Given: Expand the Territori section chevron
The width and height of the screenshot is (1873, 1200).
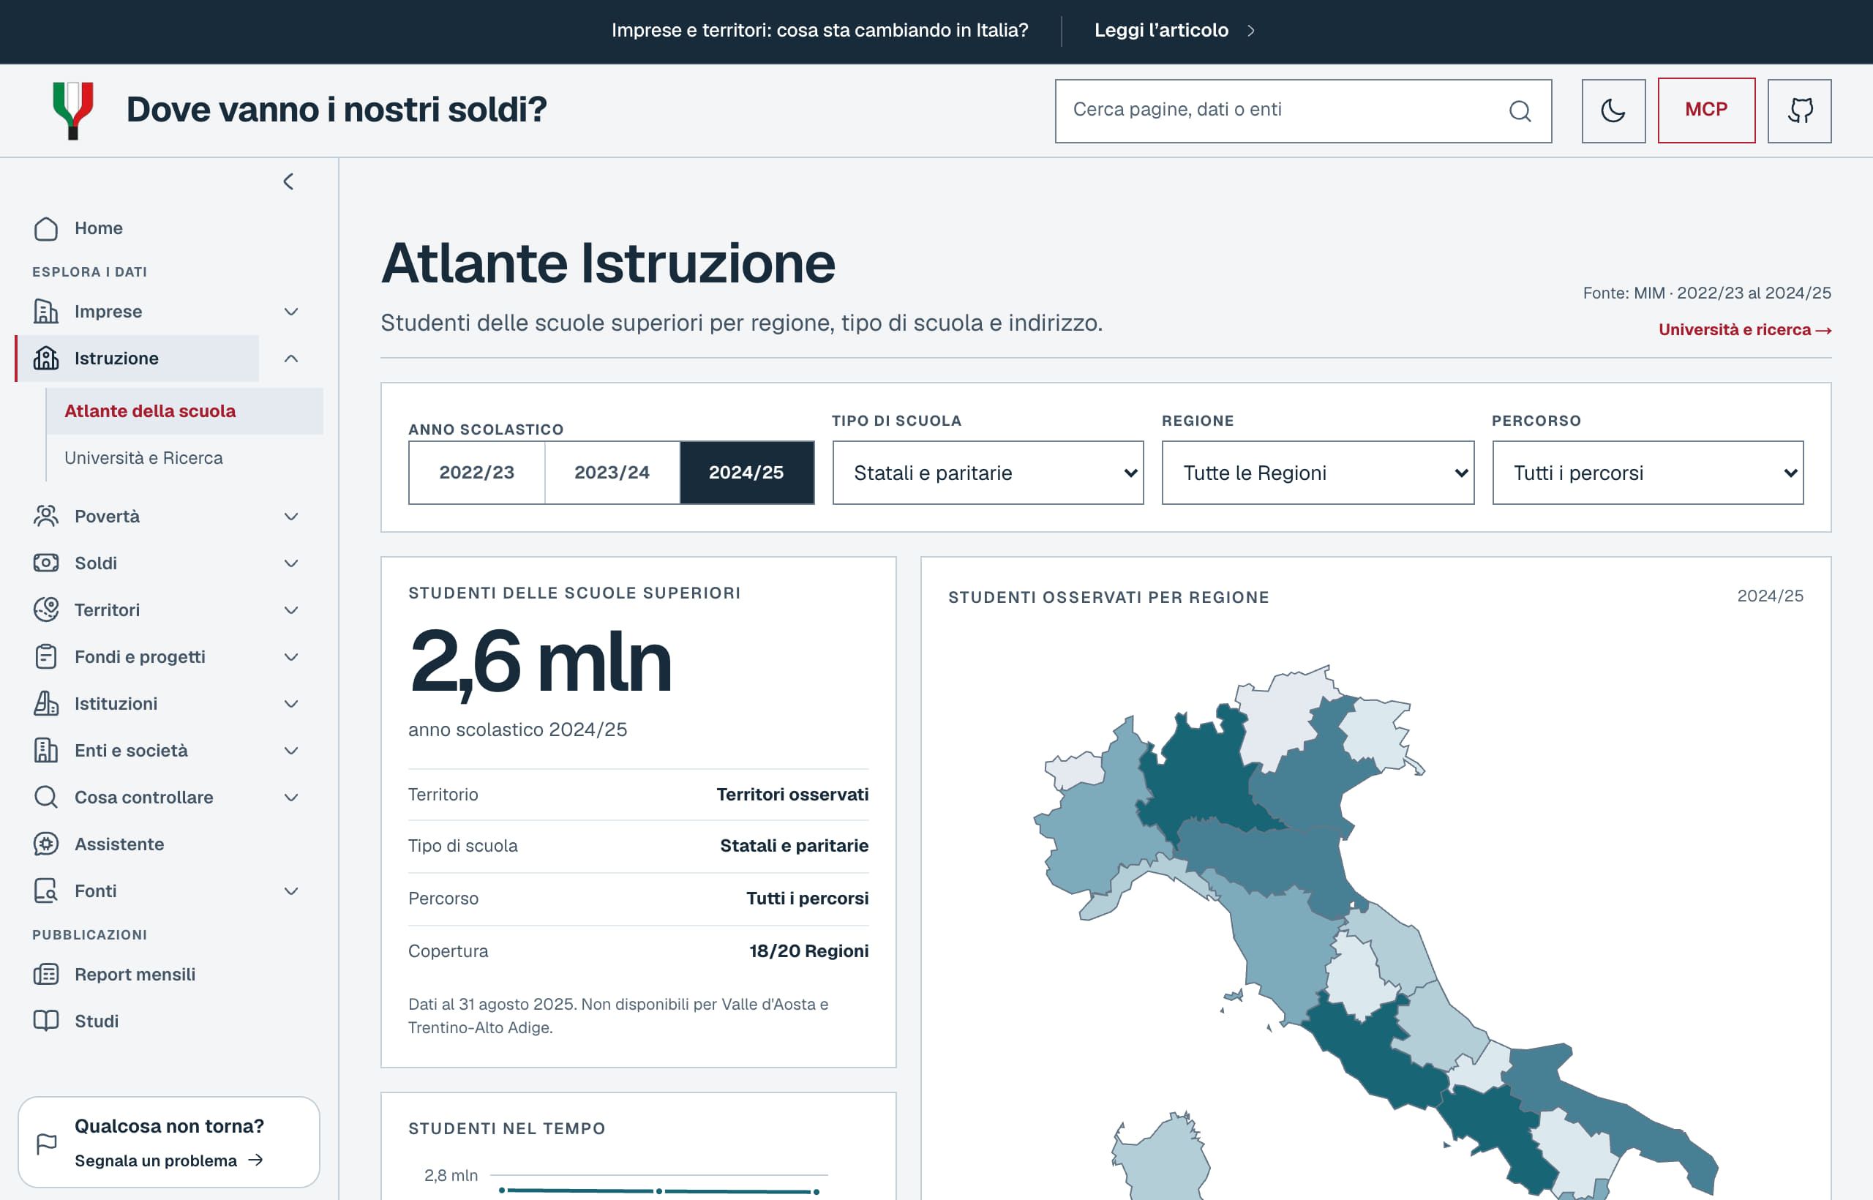Looking at the screenshot, I should 291,610.
